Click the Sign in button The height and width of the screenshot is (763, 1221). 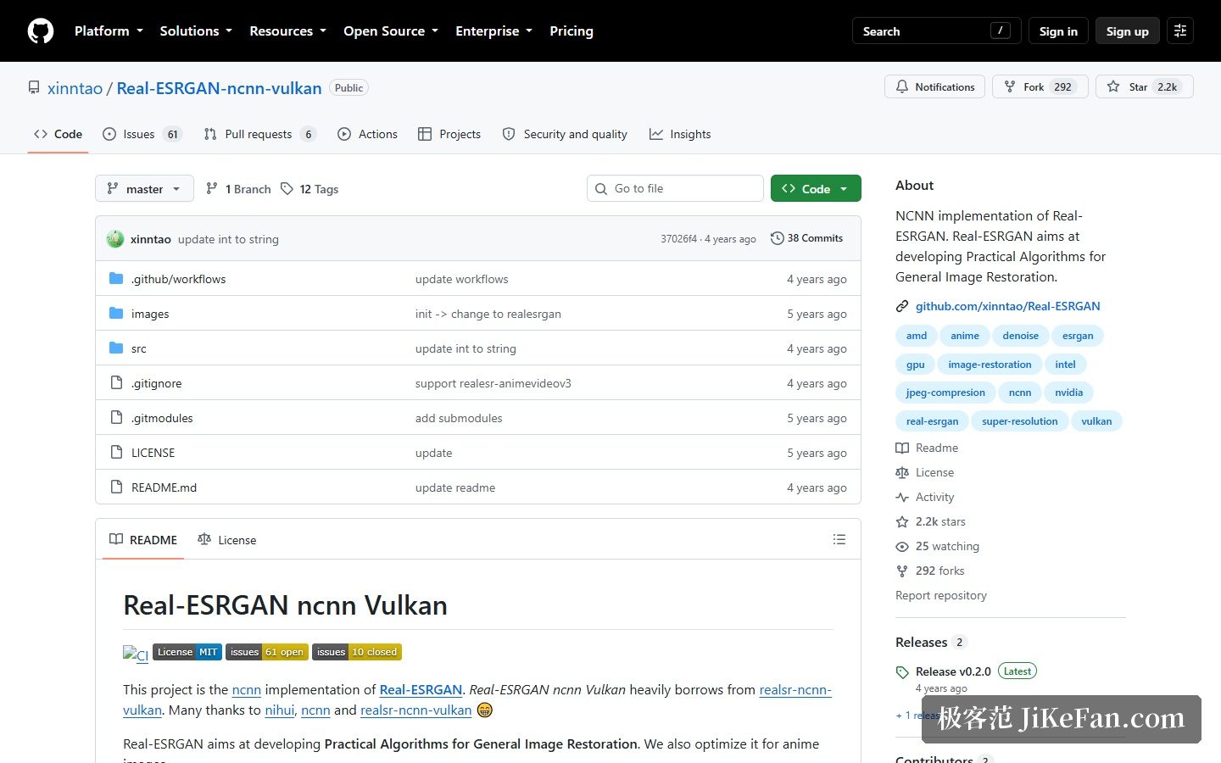1058,31
